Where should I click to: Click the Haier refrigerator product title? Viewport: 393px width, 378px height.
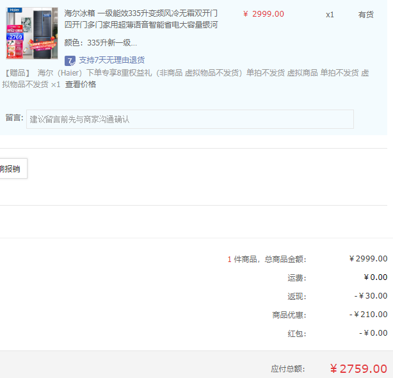141,19
